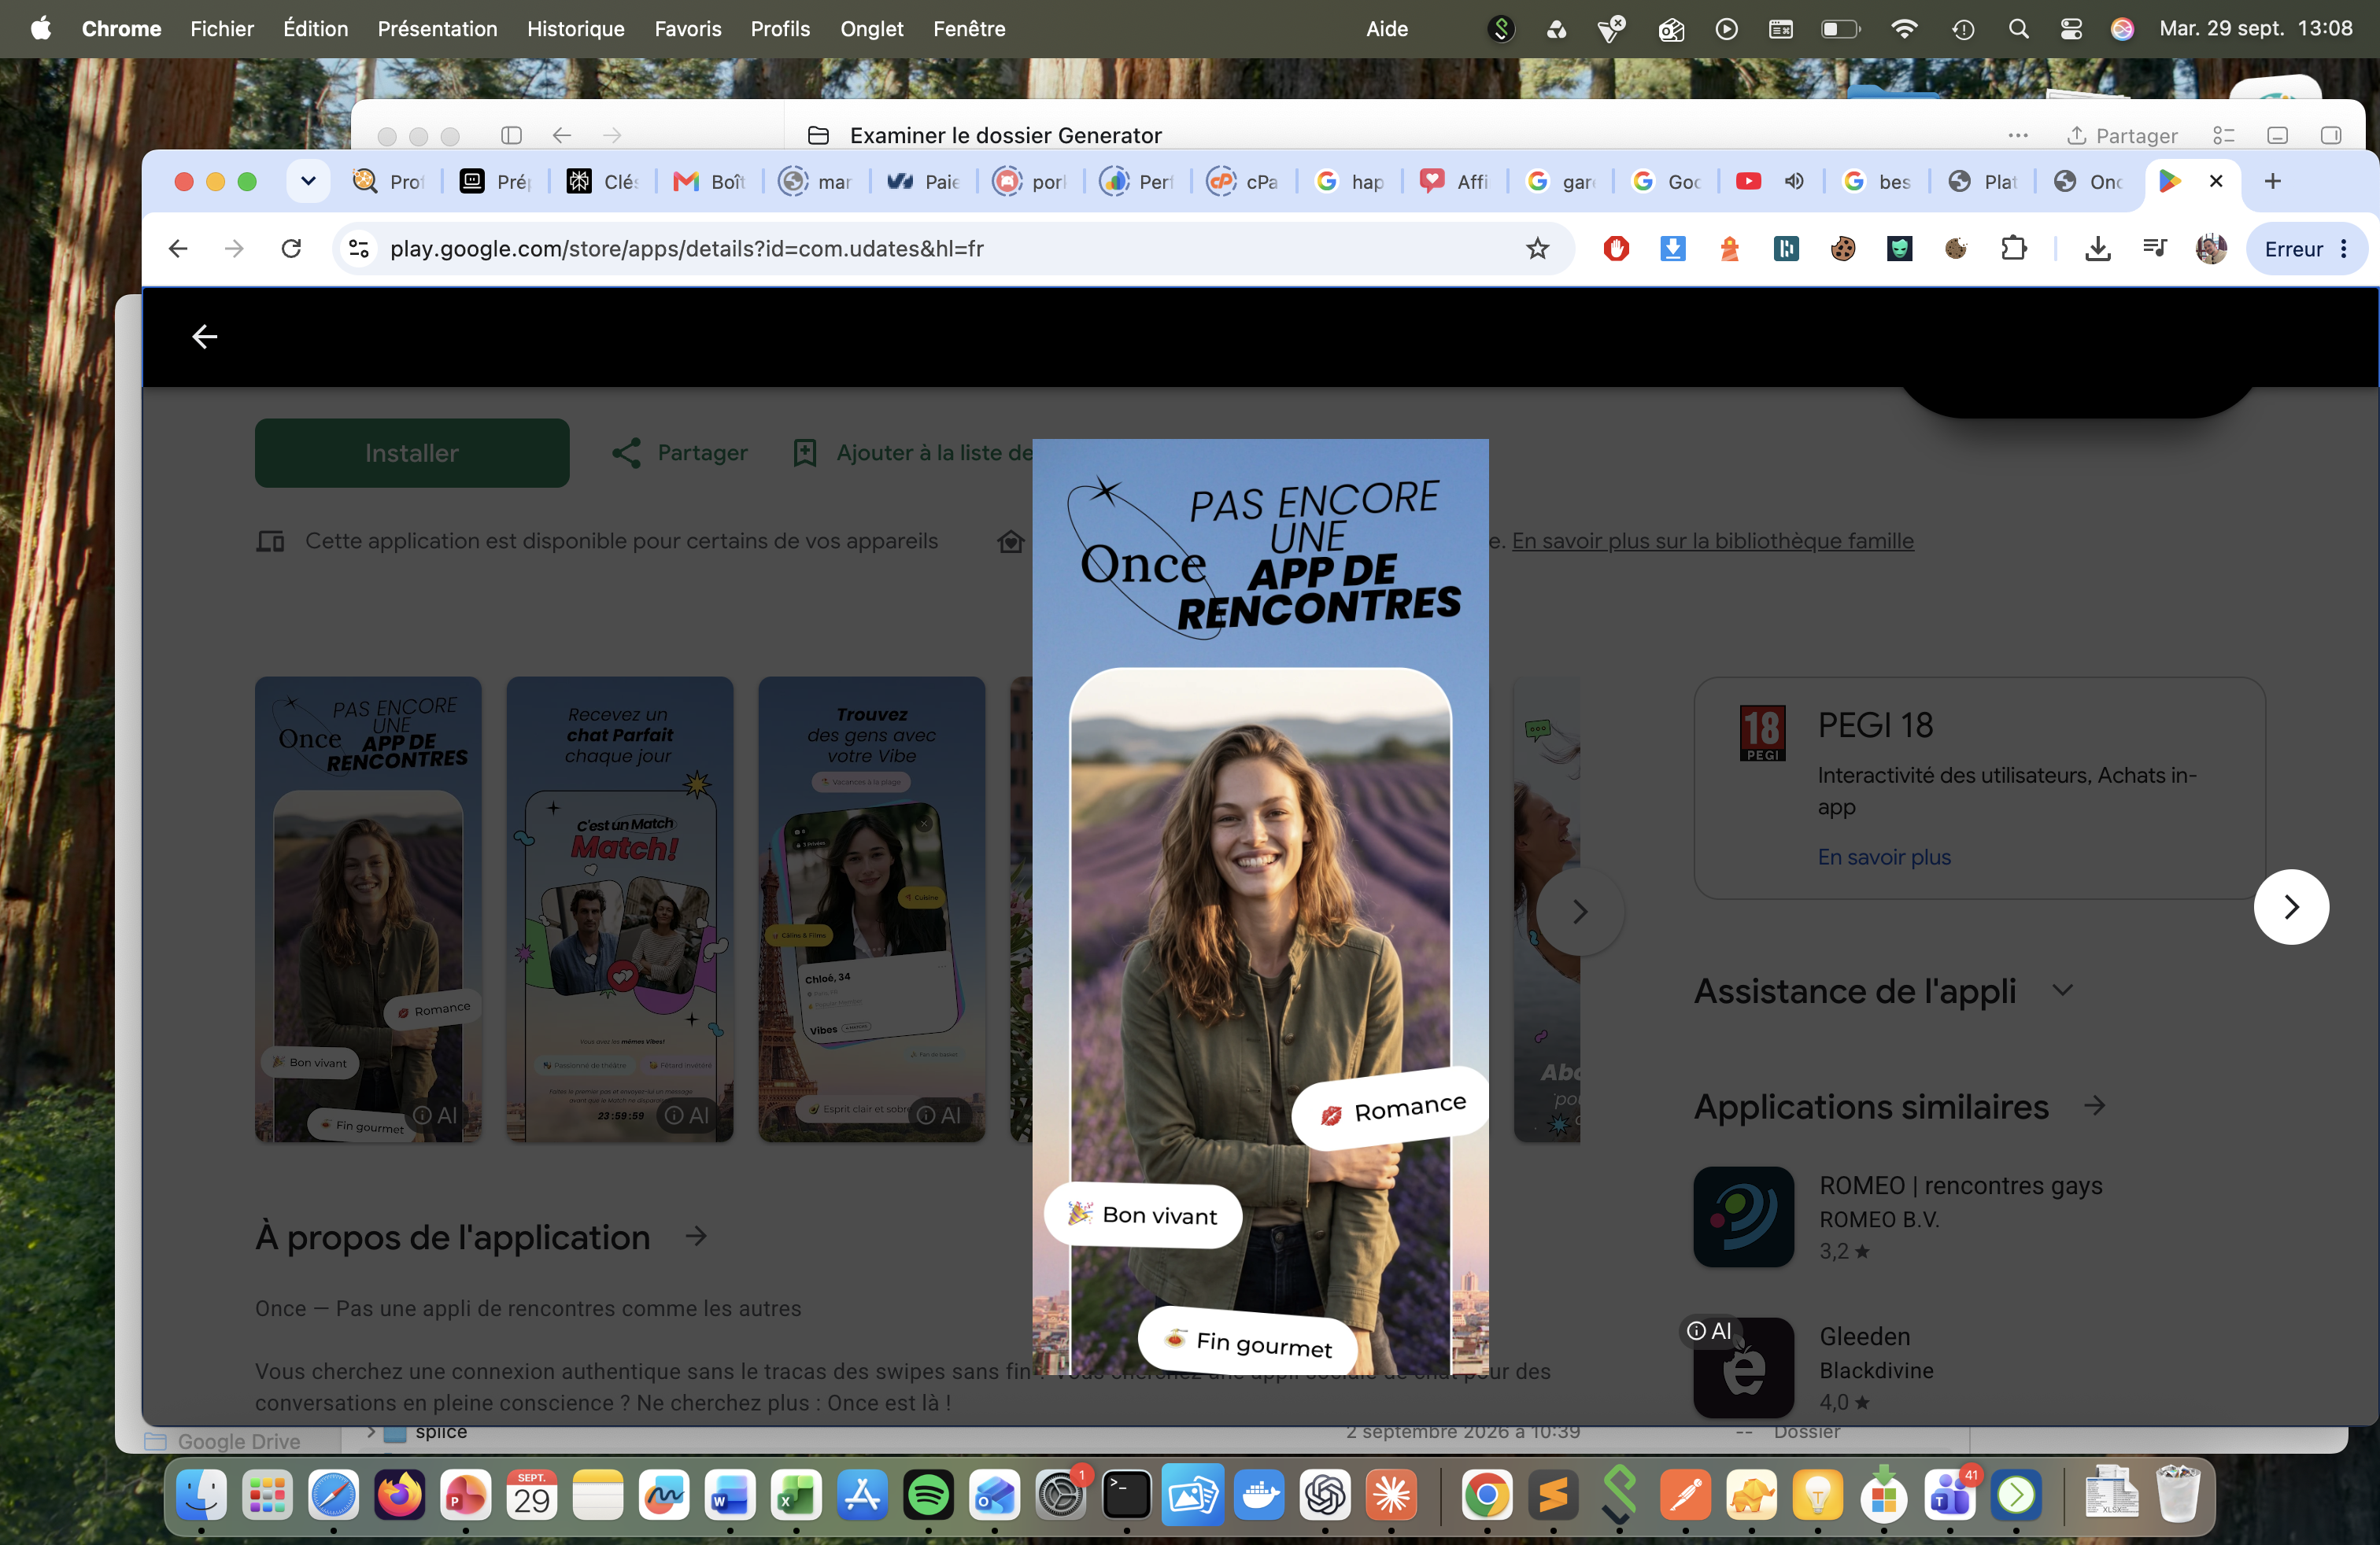Click the Partager button on Play Store page
Image resolution: width=2380 pixels, height=1545 pixels.
click(x=680, y=452)
